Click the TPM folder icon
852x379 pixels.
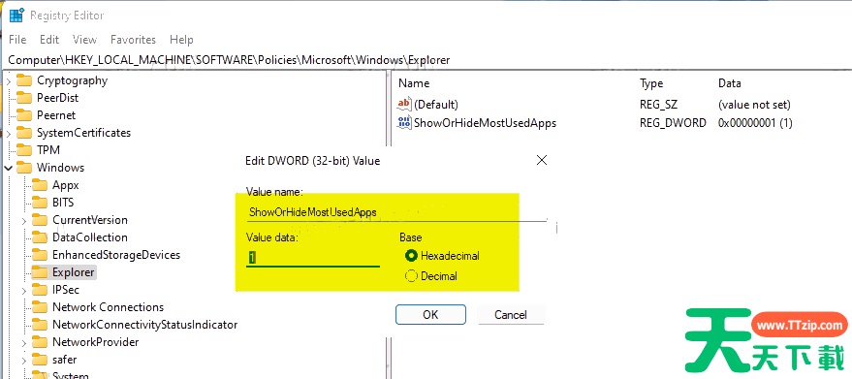pos(24,150)
